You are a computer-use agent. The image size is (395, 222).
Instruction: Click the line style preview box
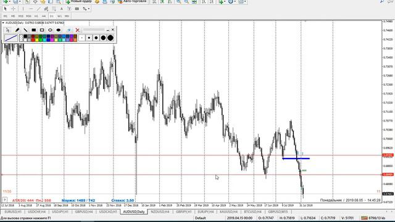(x=11, y=38)
